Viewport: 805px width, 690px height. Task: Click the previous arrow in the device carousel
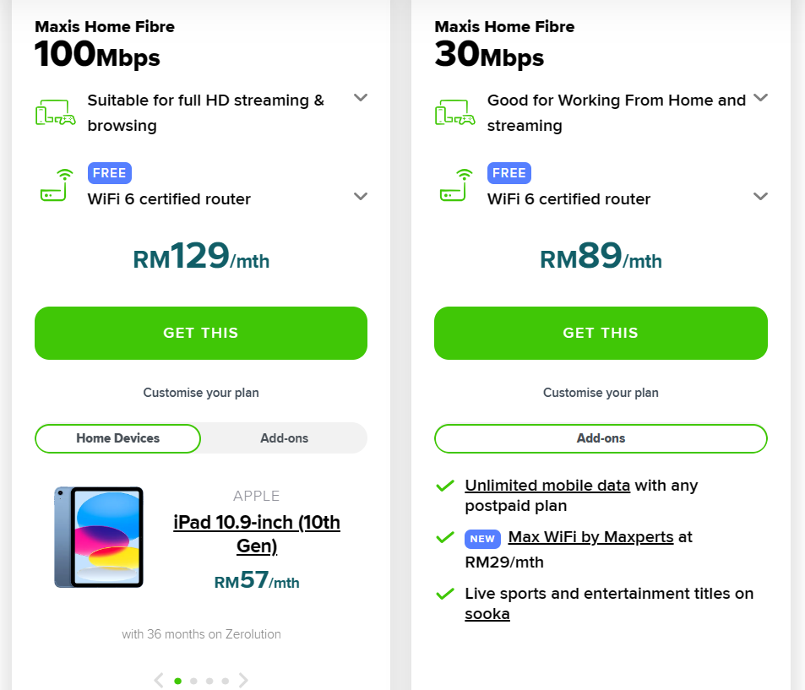tap(159, 680)
